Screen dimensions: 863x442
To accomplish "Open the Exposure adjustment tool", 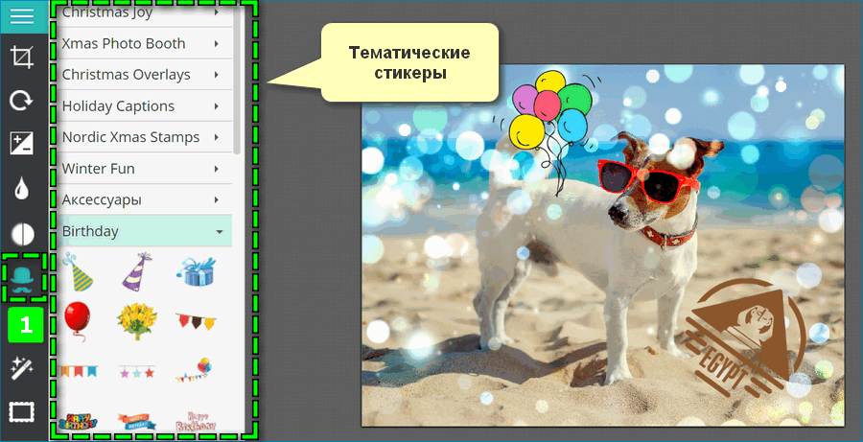I will pos(22,144).
